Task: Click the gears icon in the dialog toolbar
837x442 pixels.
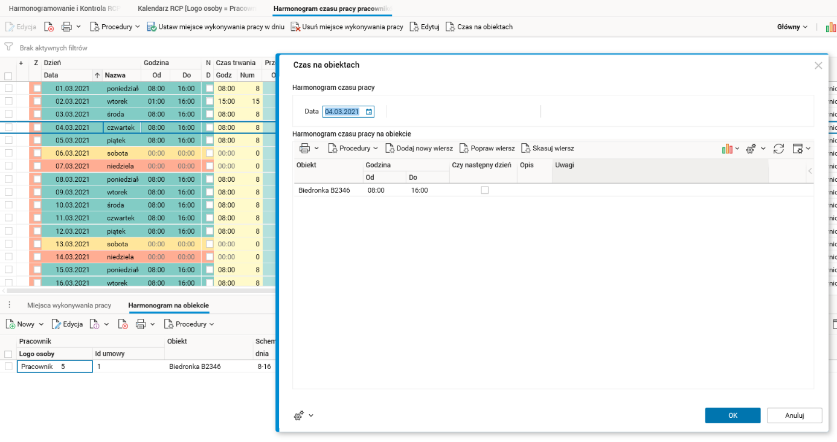Action: pos(751,148)
